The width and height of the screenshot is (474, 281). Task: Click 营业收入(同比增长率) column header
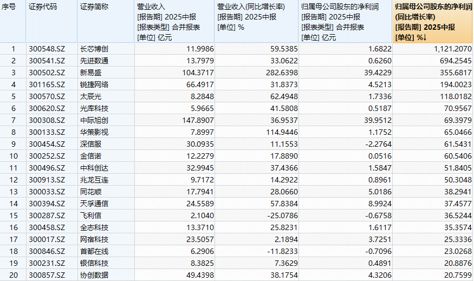[257, 22]
